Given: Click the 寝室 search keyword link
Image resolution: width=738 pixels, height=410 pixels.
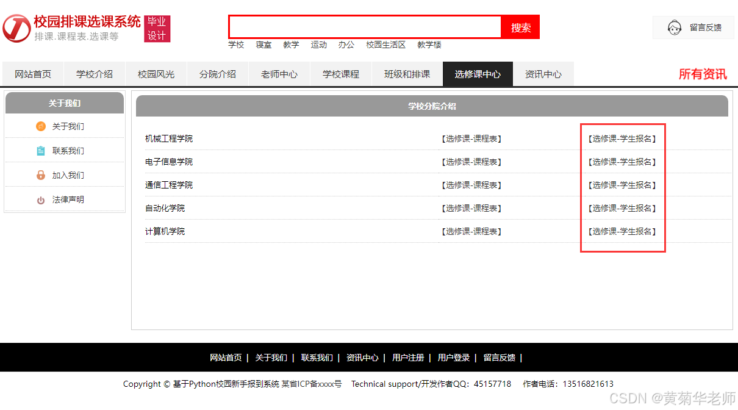Looking at the screenshot, I should tap(263, 45).
